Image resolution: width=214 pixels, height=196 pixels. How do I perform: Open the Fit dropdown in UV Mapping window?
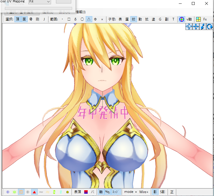point(40,2)
